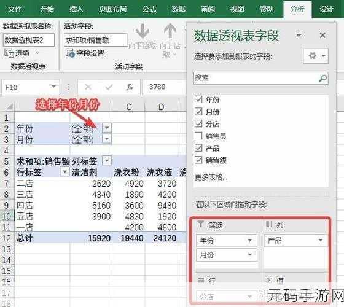The height and width of the screenshot is (307, 344).
Task: Expand the 选项 dropdown arrow
Action: point(37,53)
